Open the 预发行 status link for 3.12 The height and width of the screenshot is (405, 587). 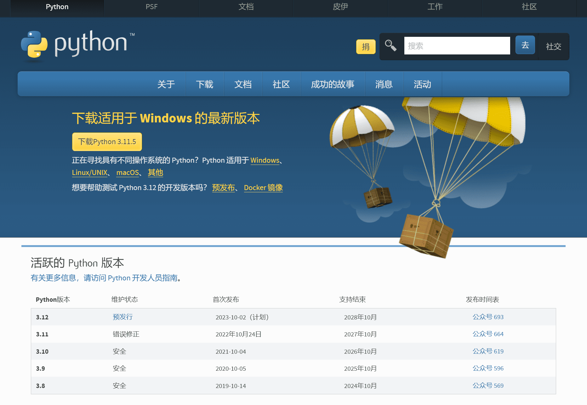(x=122, y=317)
